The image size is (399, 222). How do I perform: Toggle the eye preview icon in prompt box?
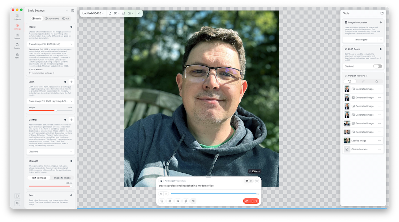pyautogui.click(x=257, y=181)
